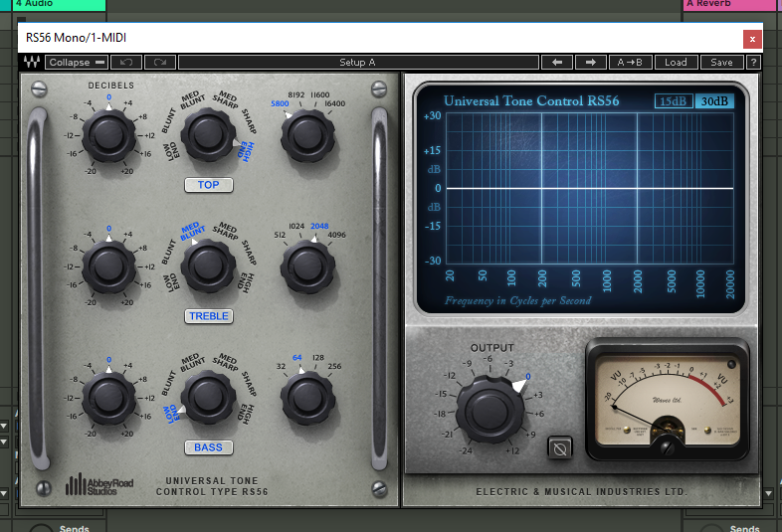
Task: Select HIGH END shape on TOP band
Action: click(x=247, y=151)
